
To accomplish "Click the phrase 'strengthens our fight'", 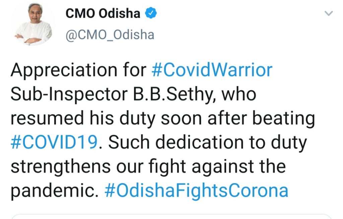I will click(98, 167).
